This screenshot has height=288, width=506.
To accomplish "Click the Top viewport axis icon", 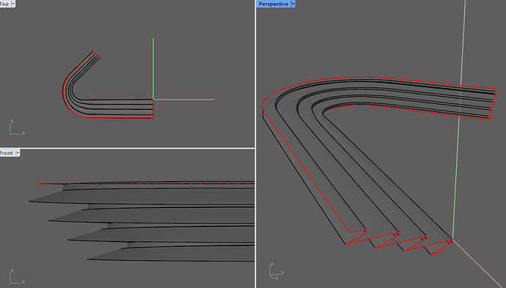I will coord(17,127).
